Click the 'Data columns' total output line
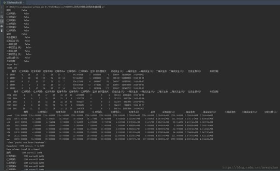The image size is (280, 171). click(23, 149)
